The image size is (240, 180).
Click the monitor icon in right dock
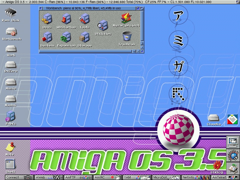pyautogui.click(x=233, y=142)
